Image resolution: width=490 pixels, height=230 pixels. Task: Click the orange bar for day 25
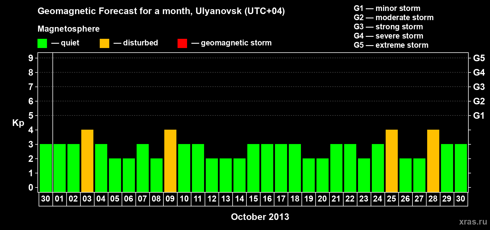click(x=392, y=161)
